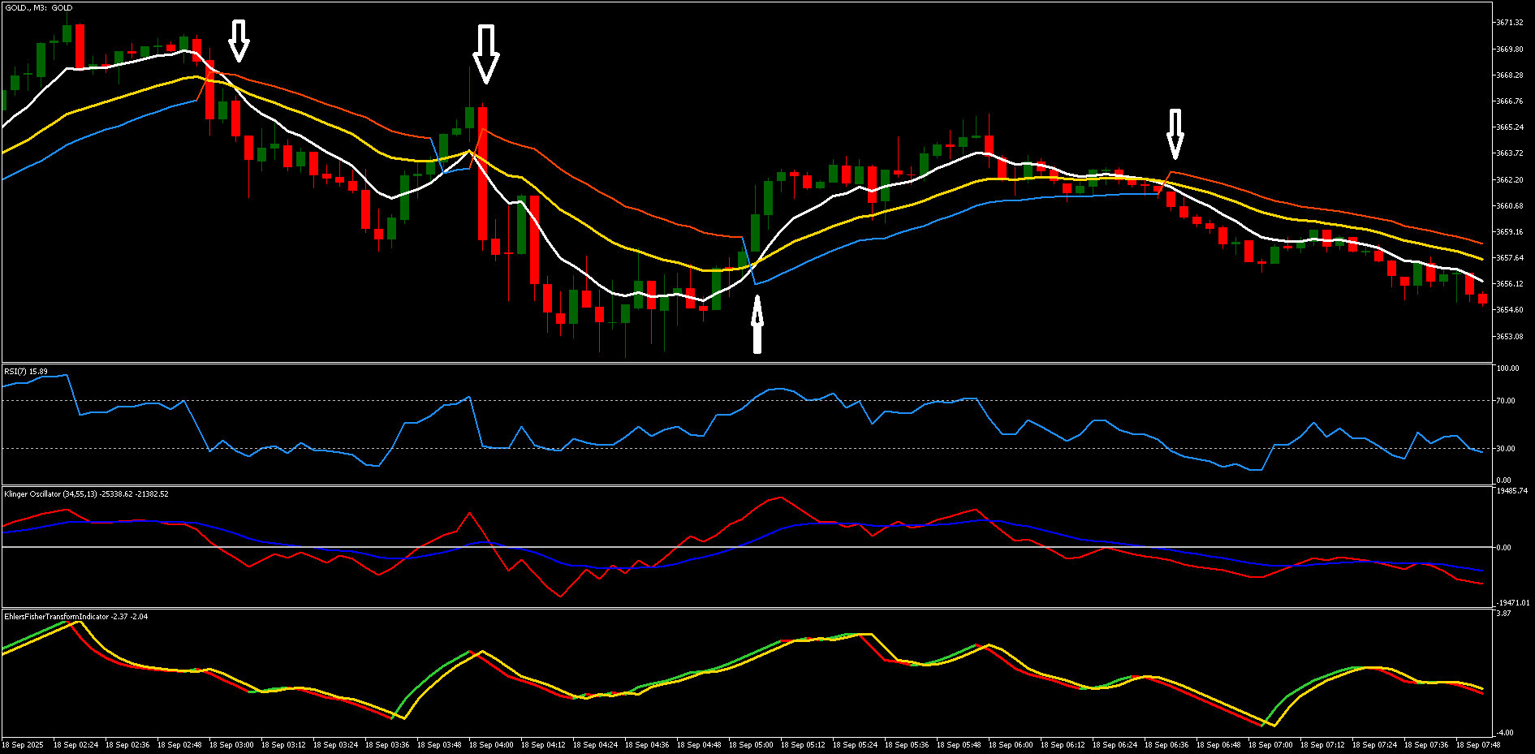Screen dimensions: 1535x754
Task: Click the RSI(7) 15.89 indicator label
Action: coord(26,371)
